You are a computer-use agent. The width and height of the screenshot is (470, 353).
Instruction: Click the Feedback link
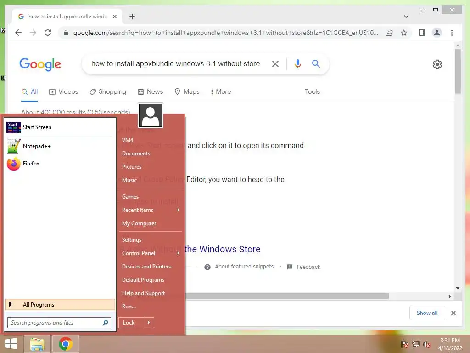308,267
